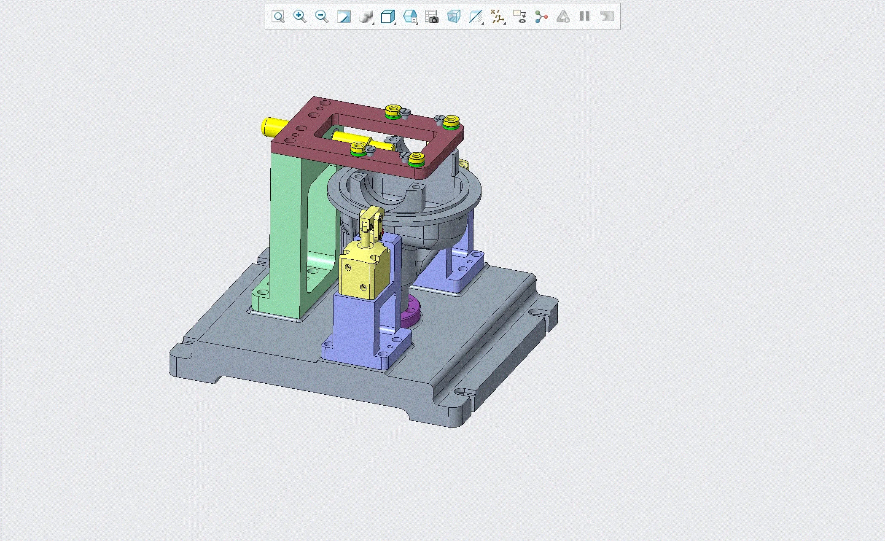Expand the orbit tool flyout arrow
Image resolution: width=885 pixels, height=541 pixels.
pos(373,24)
